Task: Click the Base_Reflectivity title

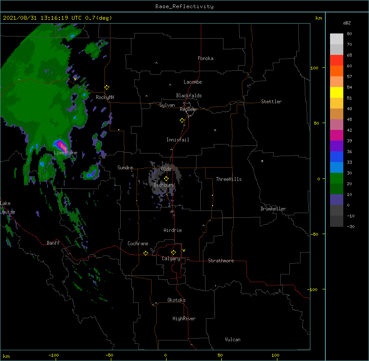Action: coord(184,6)
